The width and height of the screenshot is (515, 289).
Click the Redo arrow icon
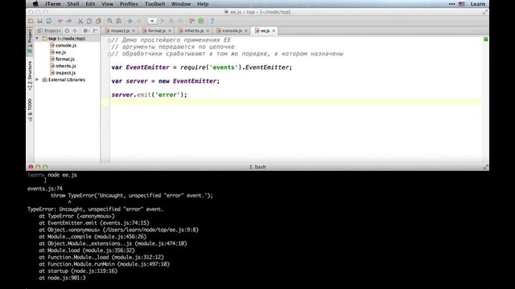click(x=69, y=21)
